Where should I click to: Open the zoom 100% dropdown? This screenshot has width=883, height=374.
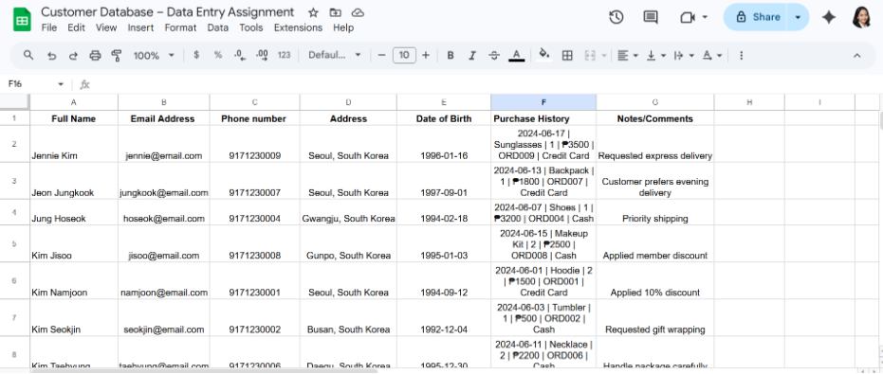coord(154,55)
